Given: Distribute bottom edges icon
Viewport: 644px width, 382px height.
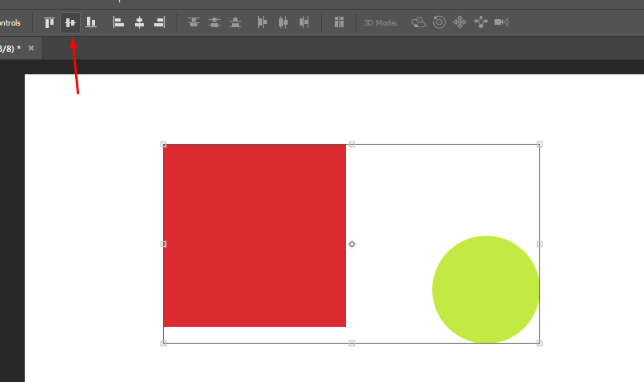Looking at the screenshot, I should pyautogui.click(x=235, y=22).
